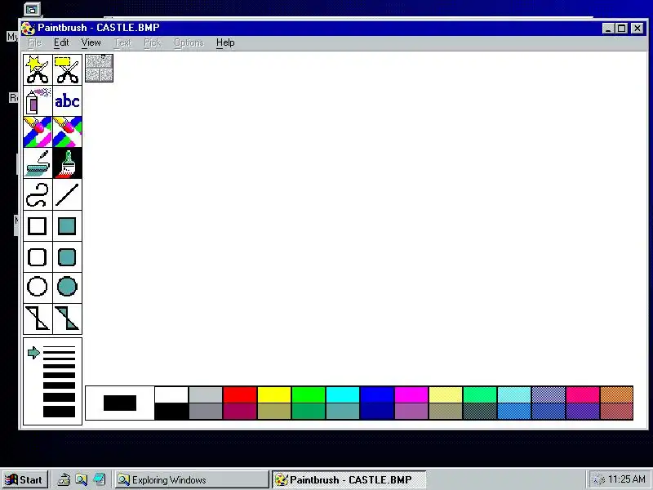Pick the navy swatch below blue
653x490 pixels.
point(377,412)
